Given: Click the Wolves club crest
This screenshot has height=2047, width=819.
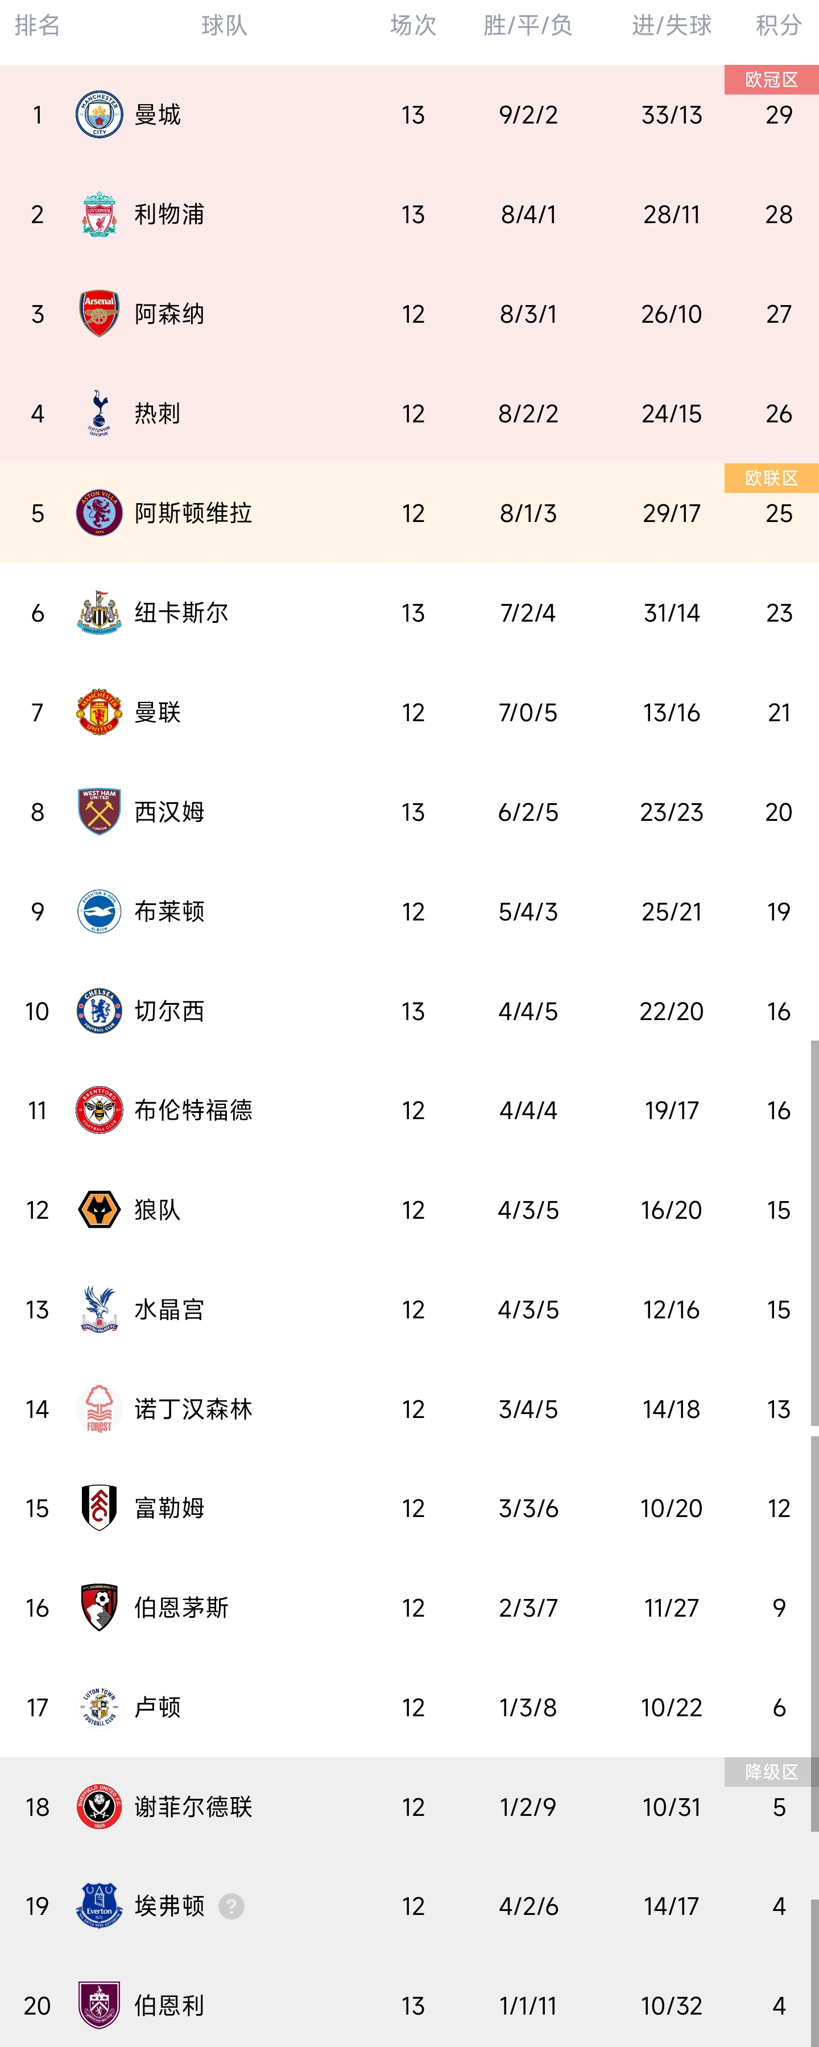Looking at the screenshot, I should click(99, 1210).
